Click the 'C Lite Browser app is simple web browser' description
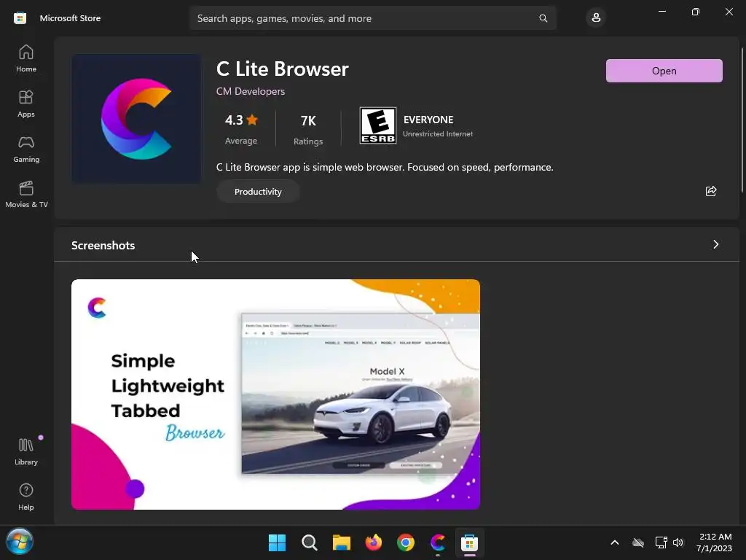The image size is (746, 560). coord(385,167)
